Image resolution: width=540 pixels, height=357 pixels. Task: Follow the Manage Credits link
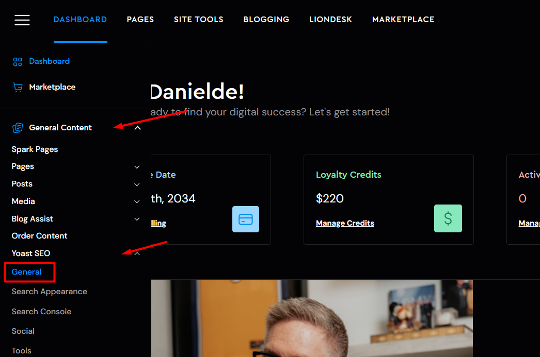345,223
